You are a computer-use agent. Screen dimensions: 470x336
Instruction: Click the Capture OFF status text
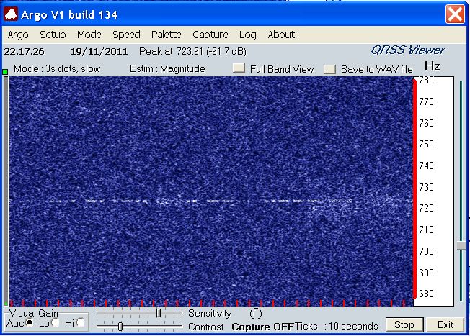click(x=262, y=327)
